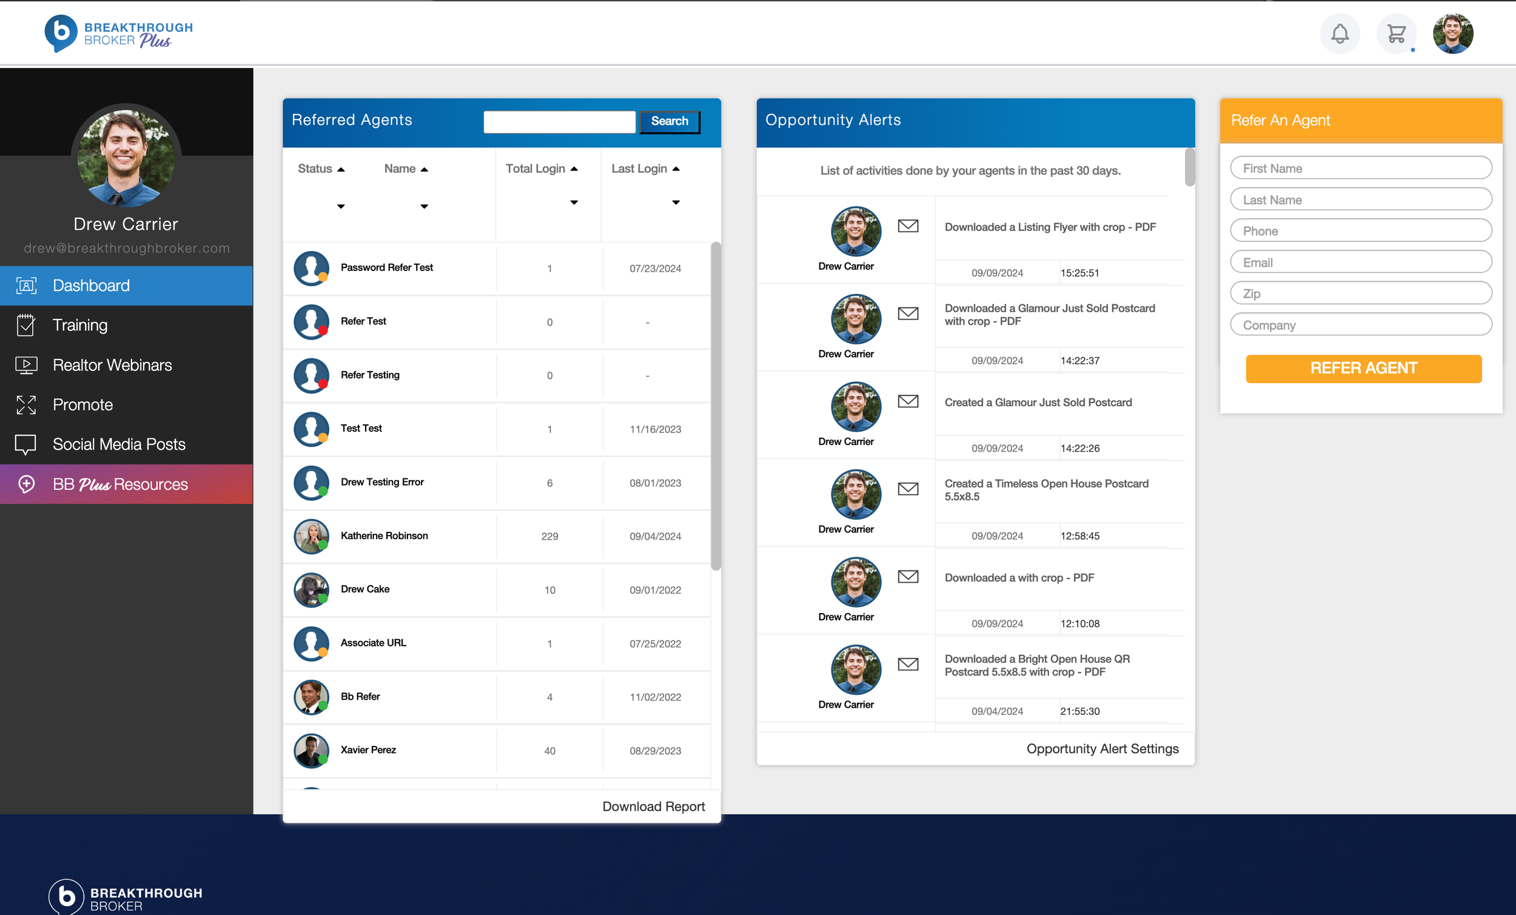Sort Last Login column ascending arrow
Viewport: 1516px width, 915px height.
pyautogui.click(x=676, y=169)
